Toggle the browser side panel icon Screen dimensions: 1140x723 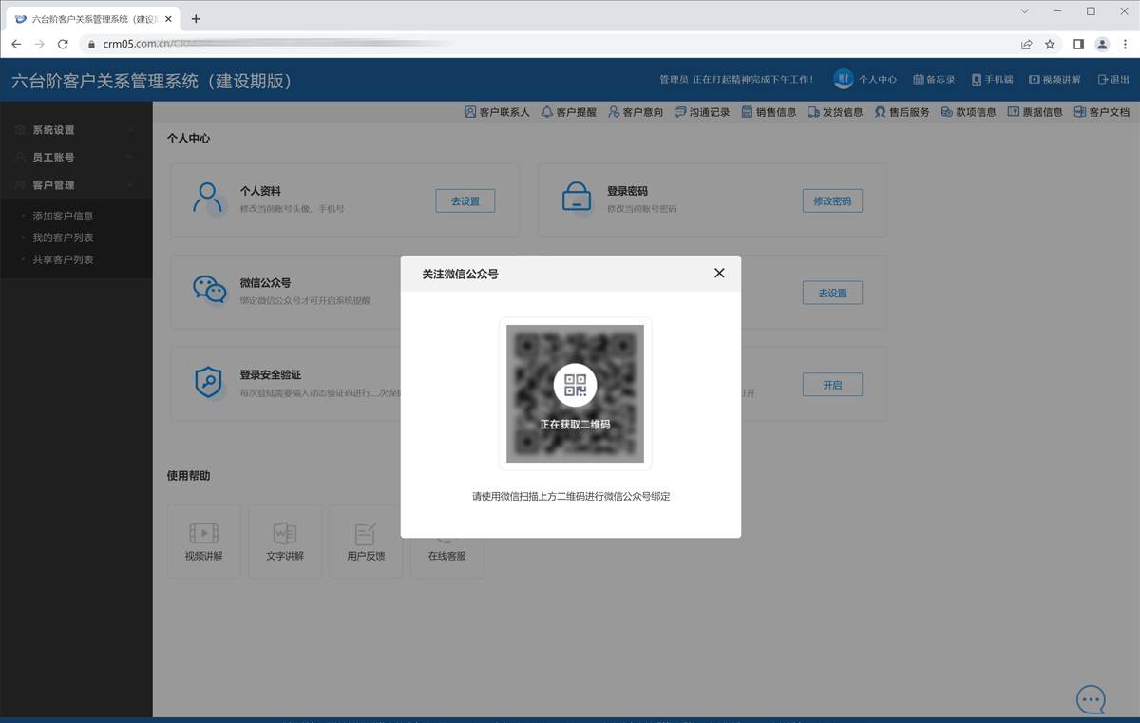point(1078,44)
